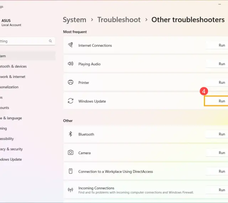Click the Windows Firewall description text
The height and width of the screenshot is (203, 228).
coord(136,192)
